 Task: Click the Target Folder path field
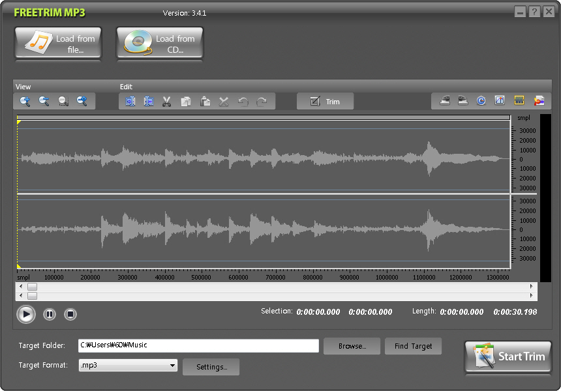(x=198, y=345)
